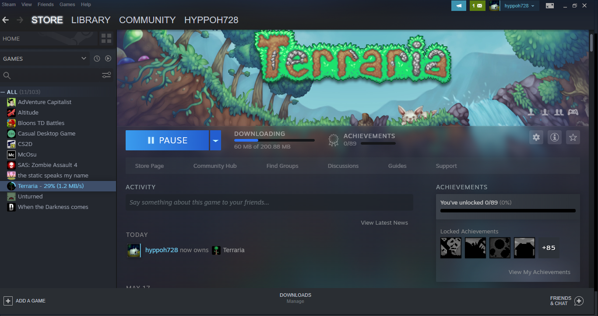Screen dimensions: 598x316
Task: Open Terraria Store Page link
Action: tap(149, 166)
